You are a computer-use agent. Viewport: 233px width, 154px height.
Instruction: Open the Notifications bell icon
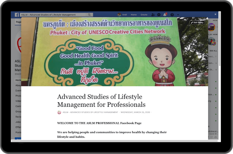pos(165,15)
